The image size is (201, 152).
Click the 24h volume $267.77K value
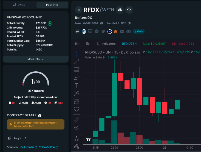[x=41, y=28]
